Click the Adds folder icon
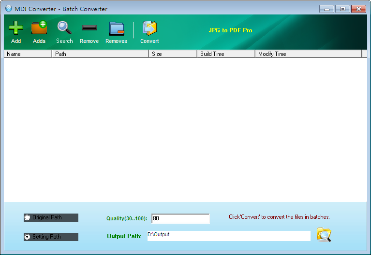This screenshot has height=255, width=371. pos(39,28)
